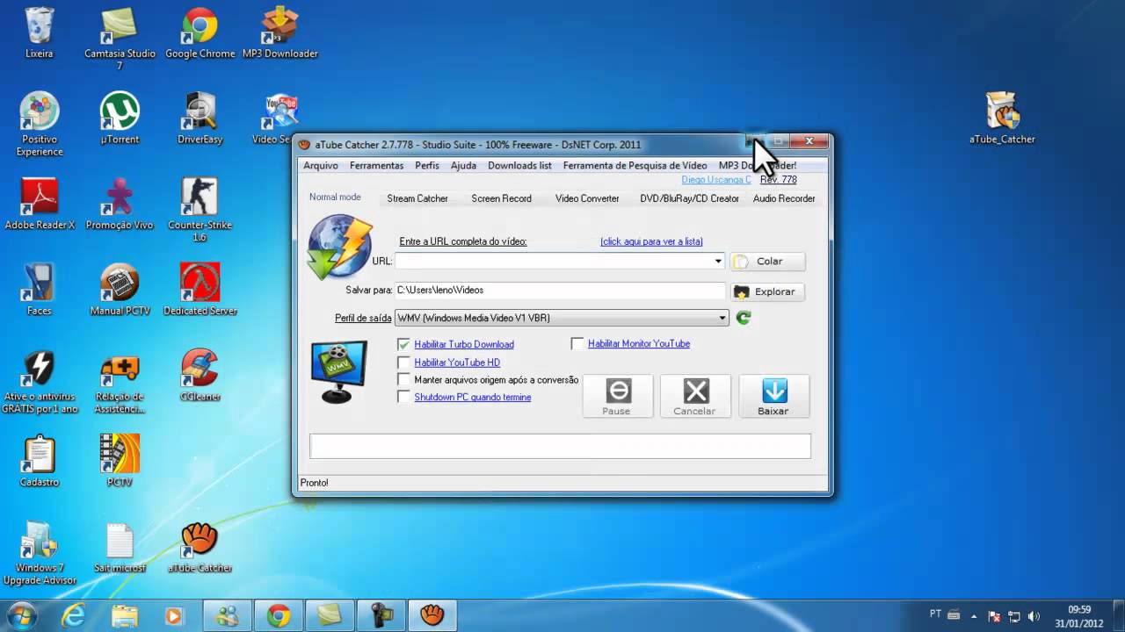The height and width of the screenshot is (632, 1125).
Task: Click the empty download list box
Action: point(560,446)
